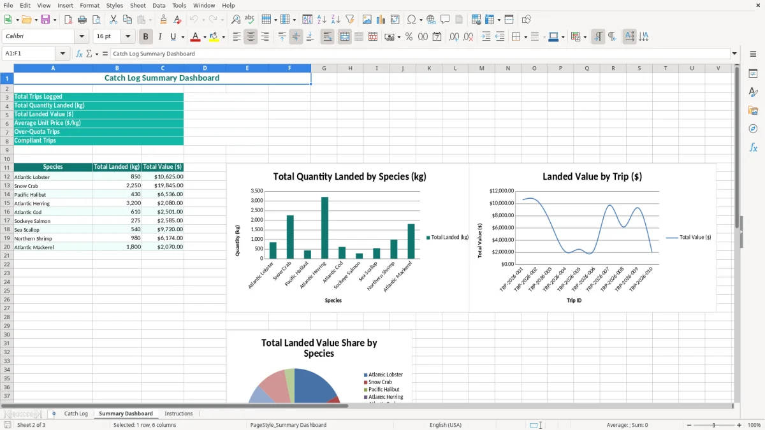765x430 pixels.
Task: Run Spelling check icon
Action: click(x=249, y=20)
